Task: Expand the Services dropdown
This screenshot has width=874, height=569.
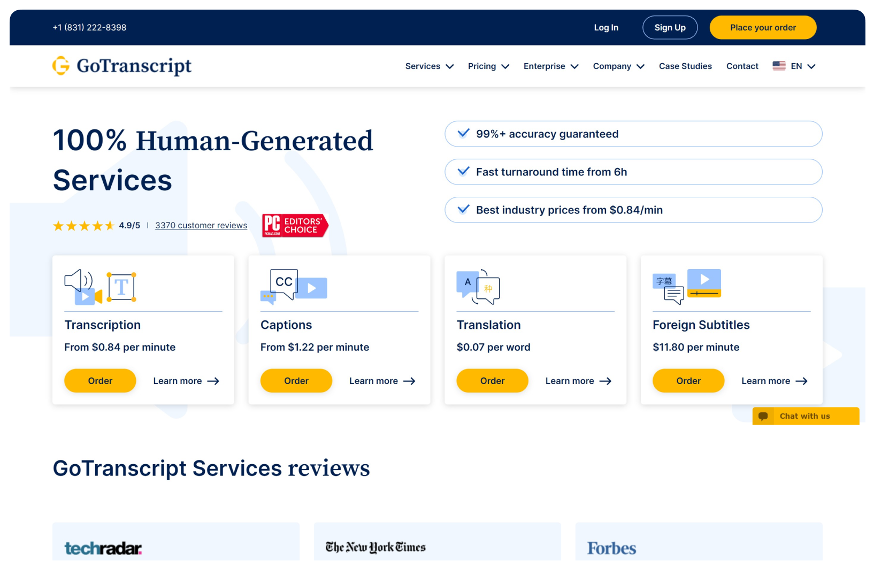Action: (429, 66)
